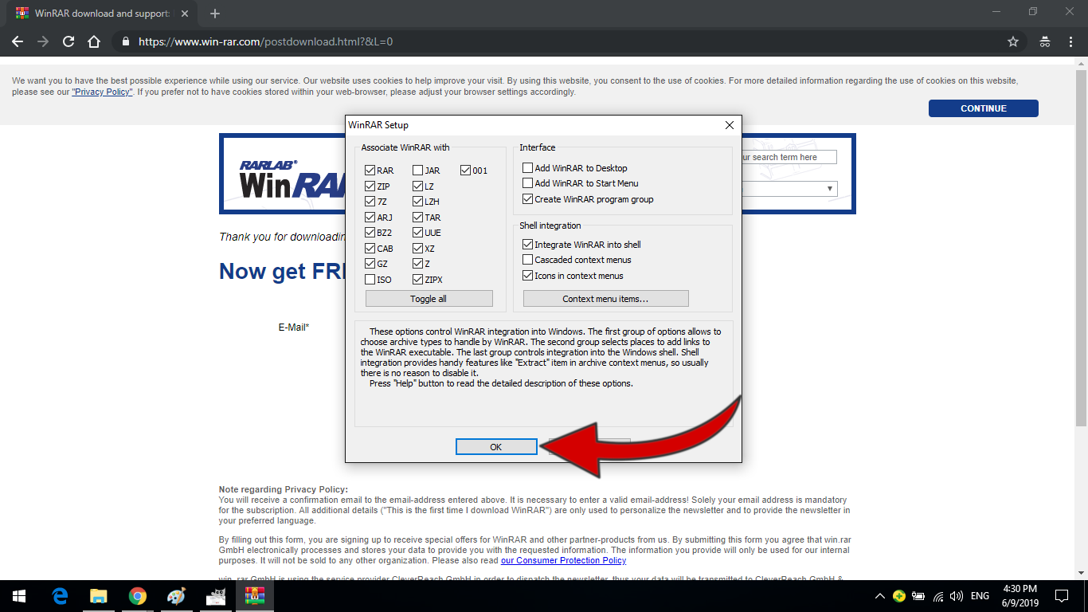Switch ENG keyboard language in tray

click(x=980, y=596)
